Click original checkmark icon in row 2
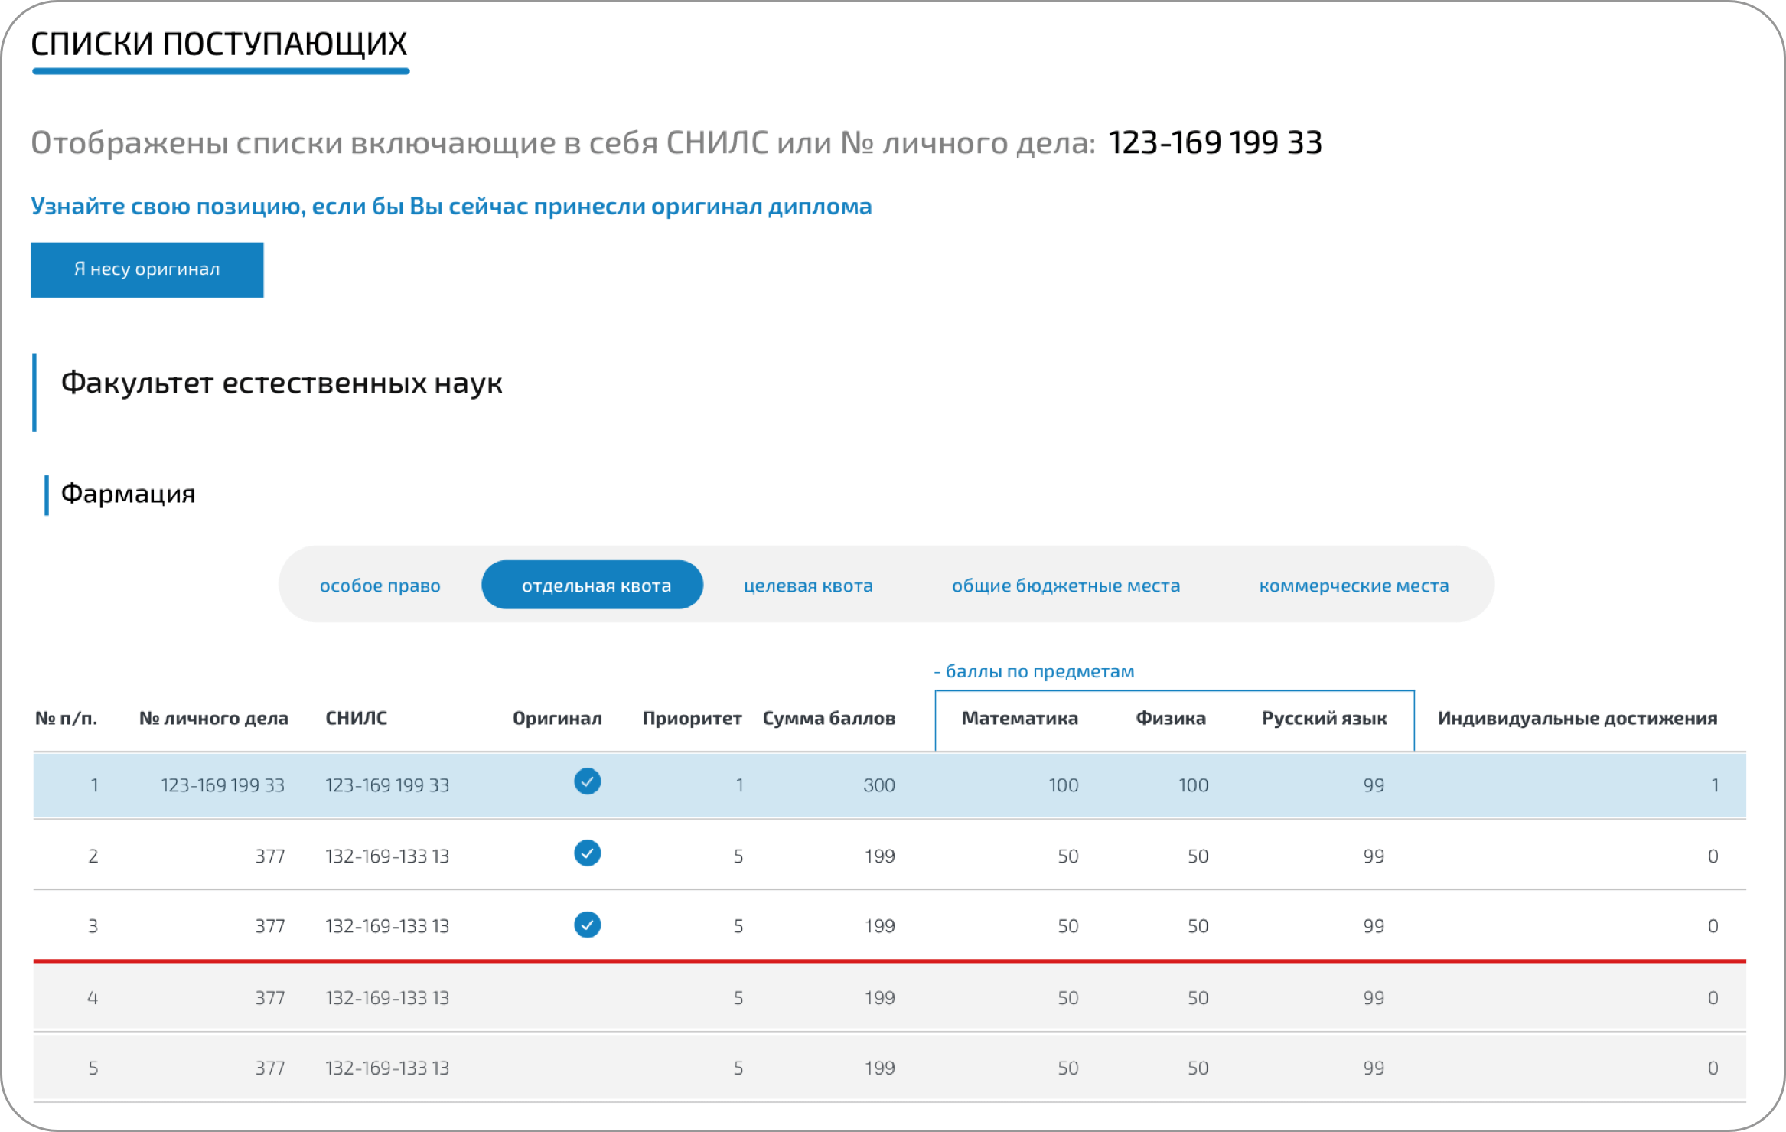The height and width of the screenshot is (1132, 1786). (587, 853)
